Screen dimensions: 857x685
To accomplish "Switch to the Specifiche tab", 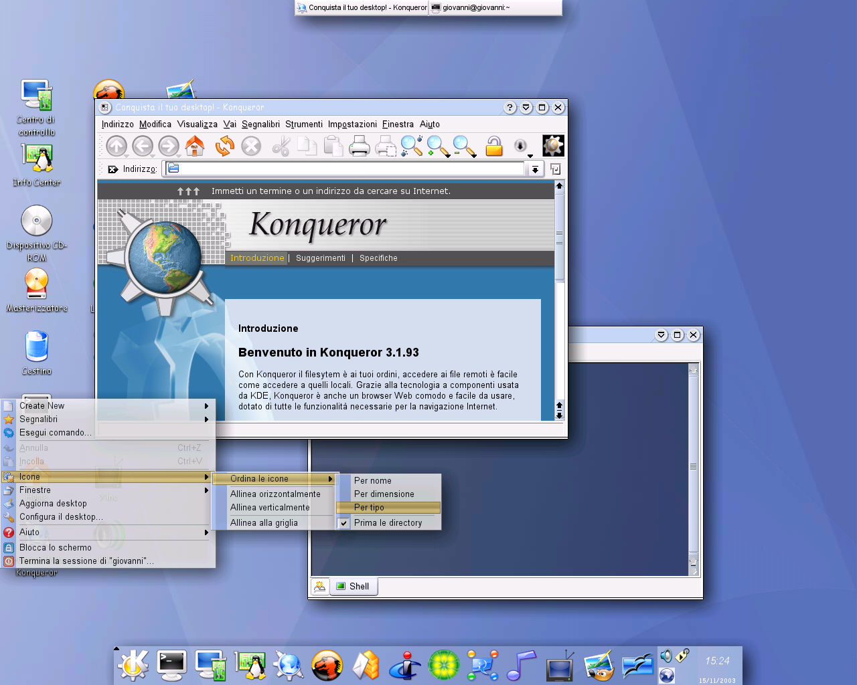I will [x=378, y=258].
